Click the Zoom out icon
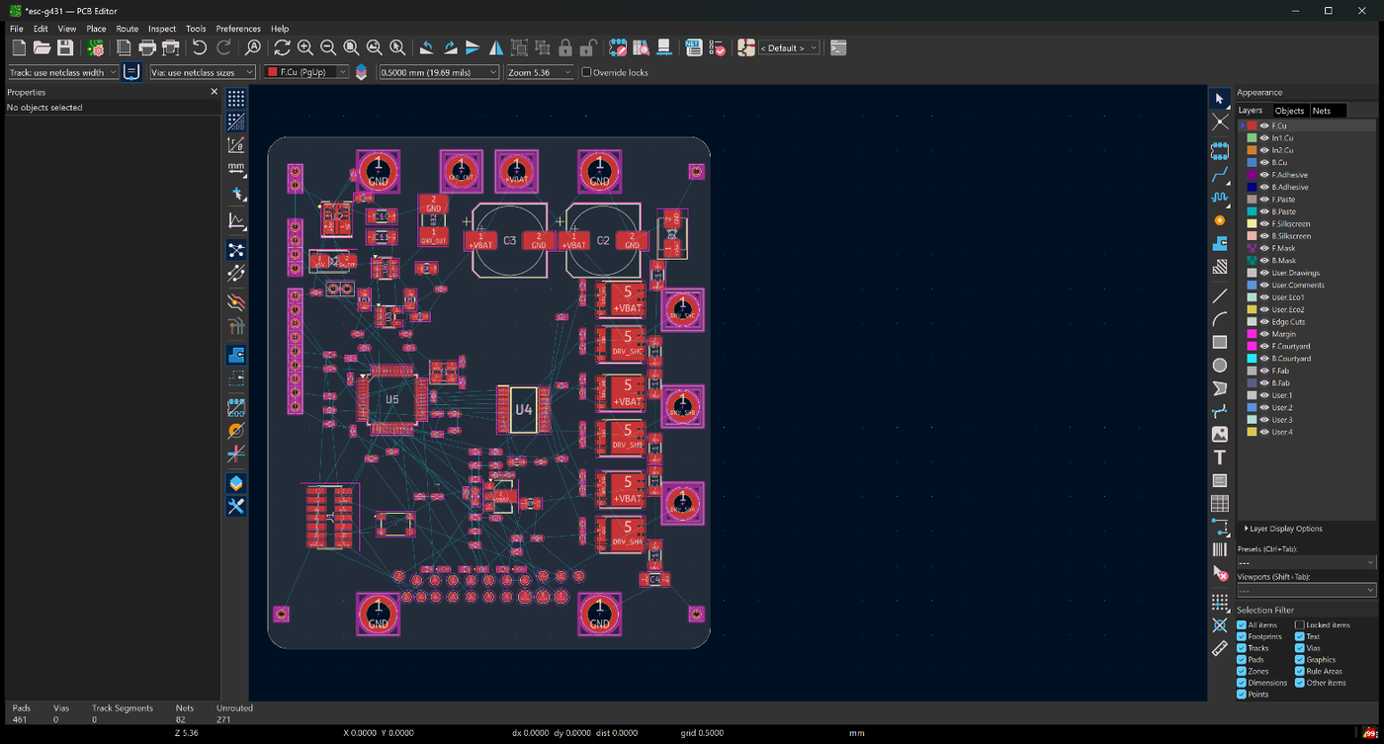The width and height of the screenshot is (1384, 744). [x=327, y=47]
